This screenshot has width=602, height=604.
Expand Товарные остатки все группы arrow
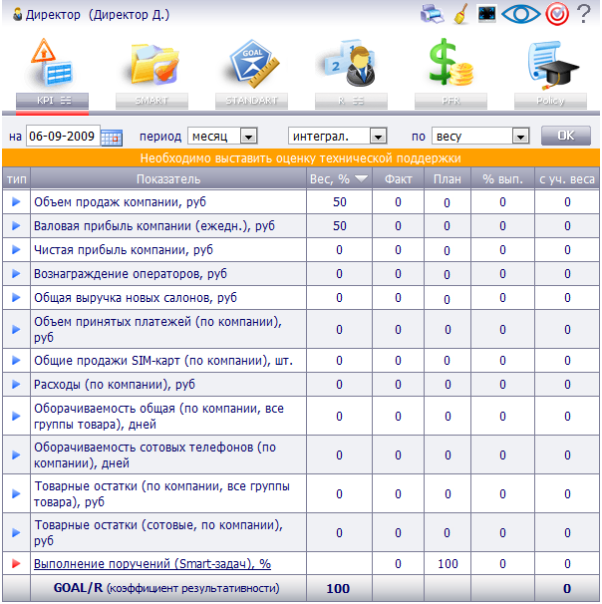16,493
